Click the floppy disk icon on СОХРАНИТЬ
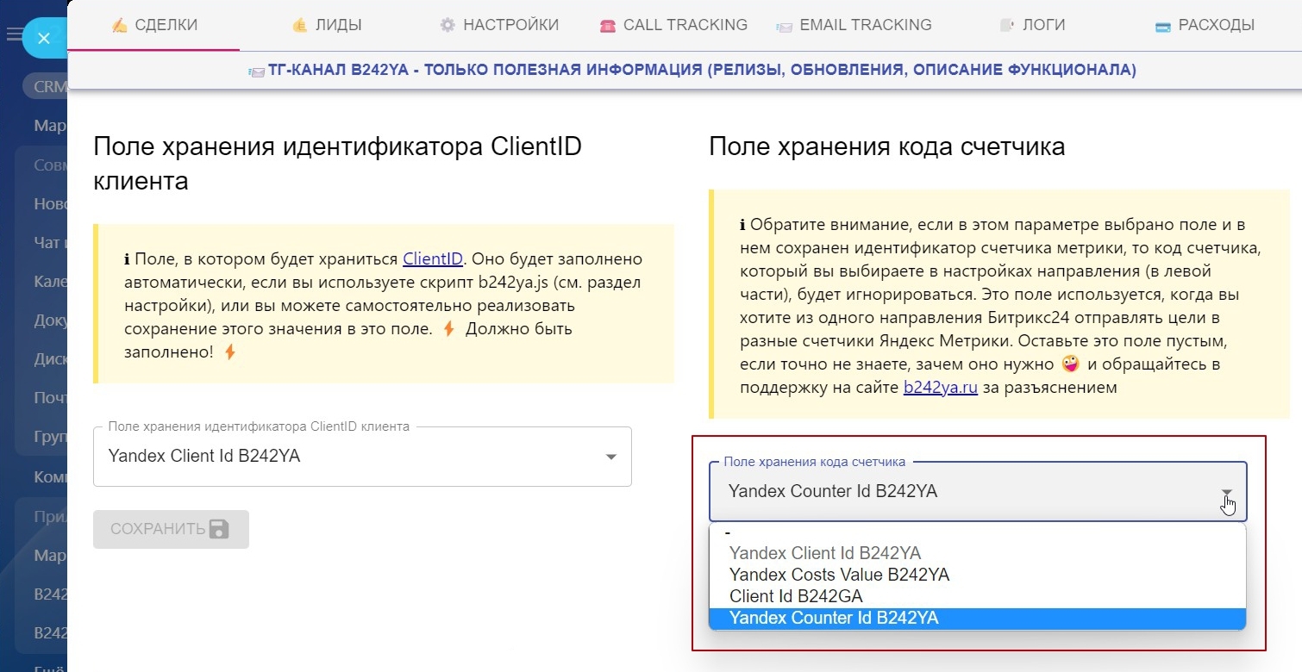The width and height of the screenshot is (1302, 672). pos(219,529)
